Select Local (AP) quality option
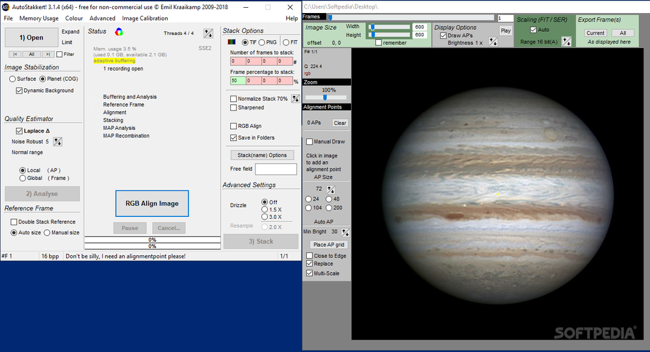The image size is (650, 352). pyautogui.click(x=23, y=170)
